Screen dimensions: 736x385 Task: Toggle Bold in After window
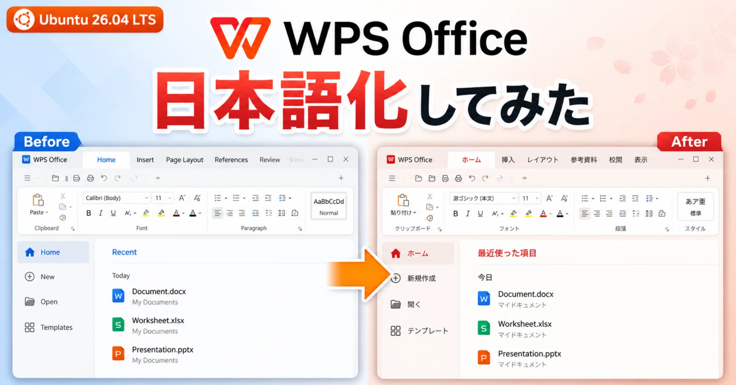tap(455, 214)
